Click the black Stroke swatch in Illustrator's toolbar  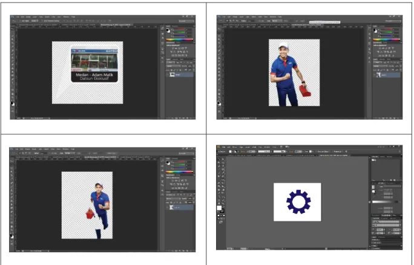[x=222, y=211]
